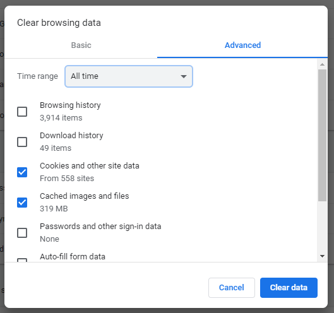Check the Browsing history checkbox
This screenshot has height=313, width=334.
(22, 112)
